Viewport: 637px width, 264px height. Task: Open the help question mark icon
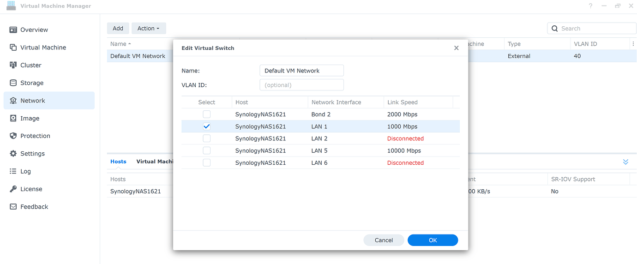(590, 6)
